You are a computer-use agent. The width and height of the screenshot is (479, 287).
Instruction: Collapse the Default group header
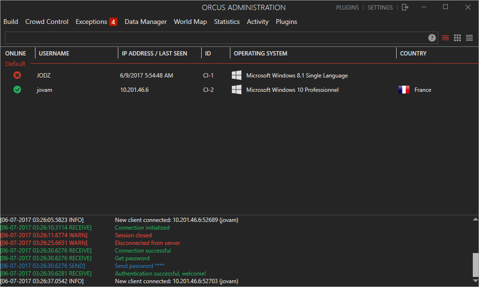(15, 64)
